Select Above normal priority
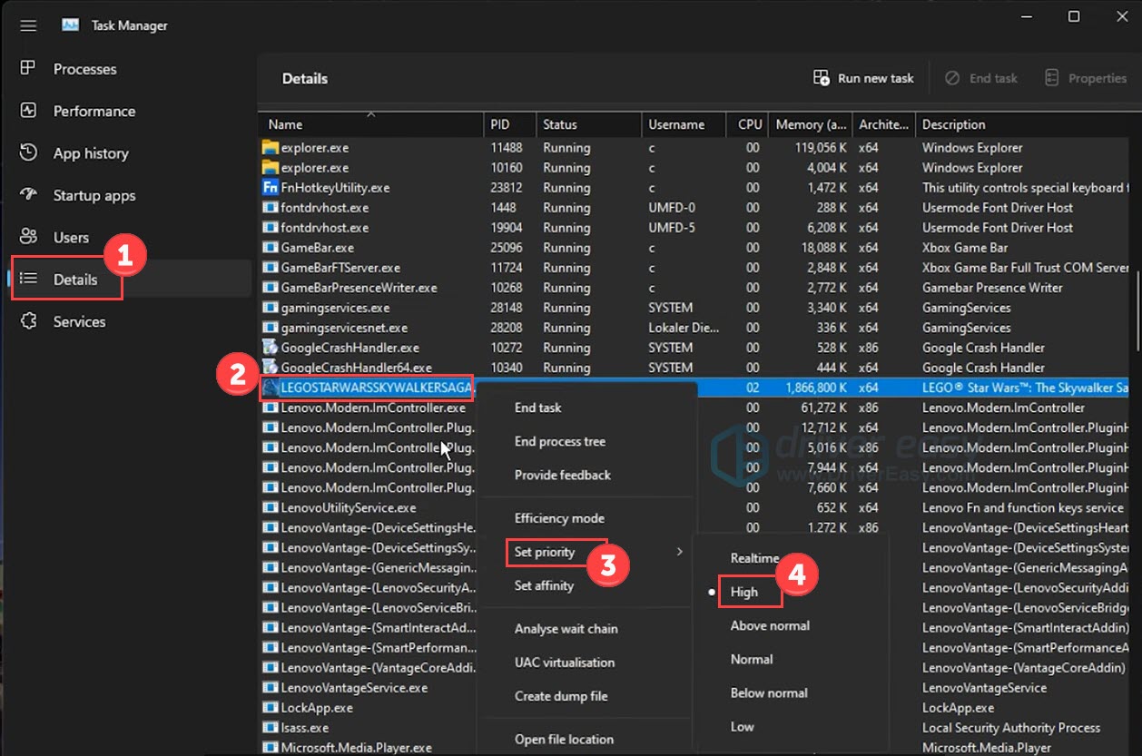This screenshot has width=1142, height=756. point(770,625)
